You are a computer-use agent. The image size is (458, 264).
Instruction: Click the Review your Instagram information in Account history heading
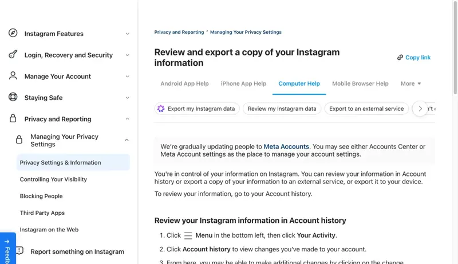[x=250, y=221]
